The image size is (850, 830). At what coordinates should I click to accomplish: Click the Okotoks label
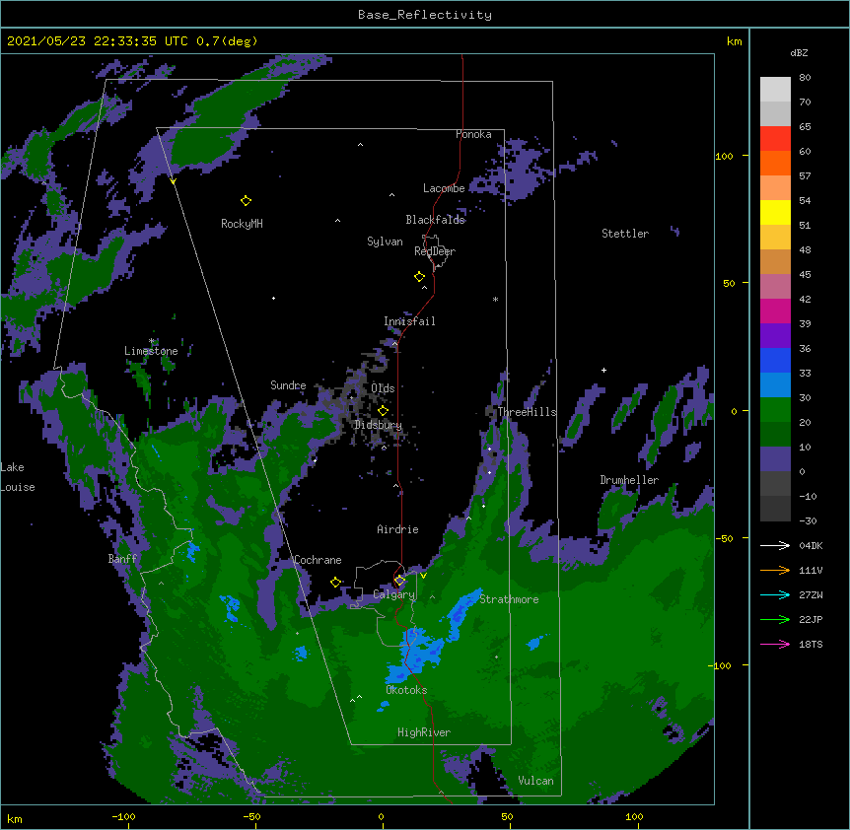click(x=406, y=690)
